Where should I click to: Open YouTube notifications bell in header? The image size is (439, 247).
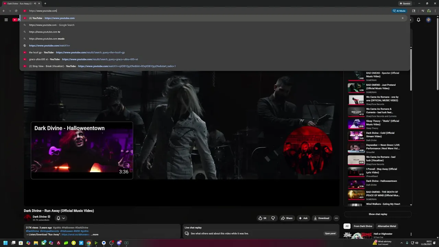click(x=418, y=20)
